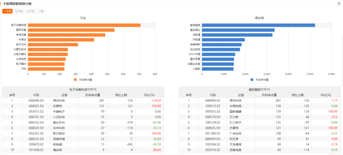Click stock code 003031.SZ
This screenshot has width=343, height=155.
point(36,111)
